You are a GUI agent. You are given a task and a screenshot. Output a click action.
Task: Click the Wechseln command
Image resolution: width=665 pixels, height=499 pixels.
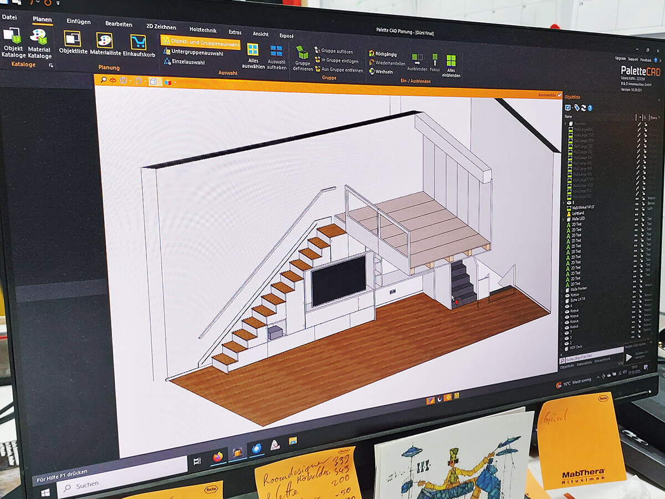(x=381, y=72)
